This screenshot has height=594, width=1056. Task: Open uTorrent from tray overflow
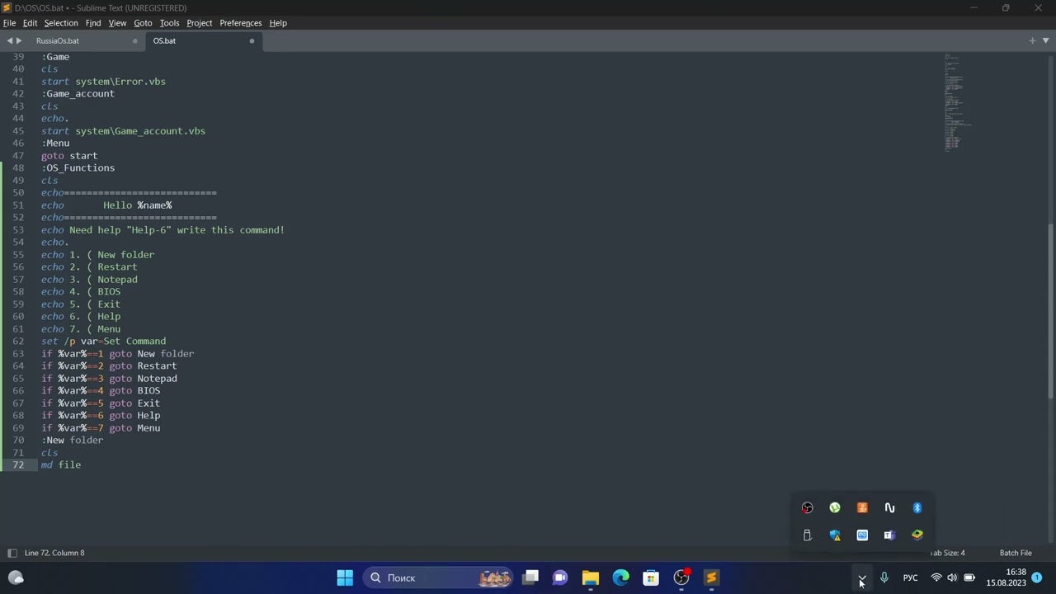click(x=835, y=508)
